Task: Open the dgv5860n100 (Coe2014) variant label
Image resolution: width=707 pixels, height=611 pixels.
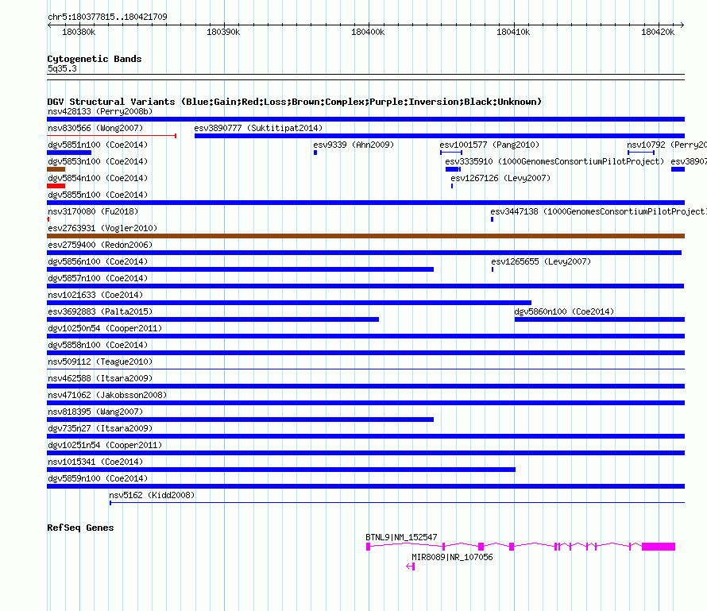Action: pos(565,311)
